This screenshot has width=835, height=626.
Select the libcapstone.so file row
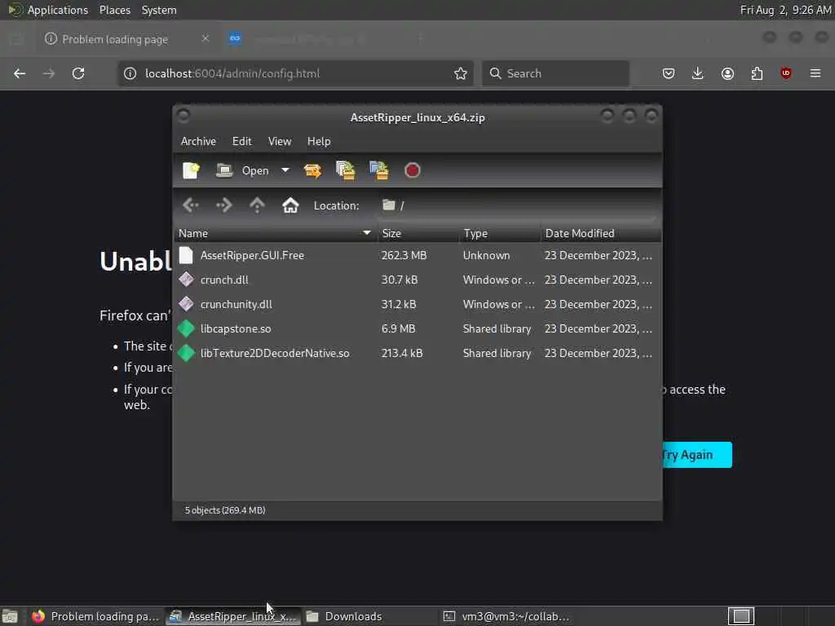(x=417, y=329)
